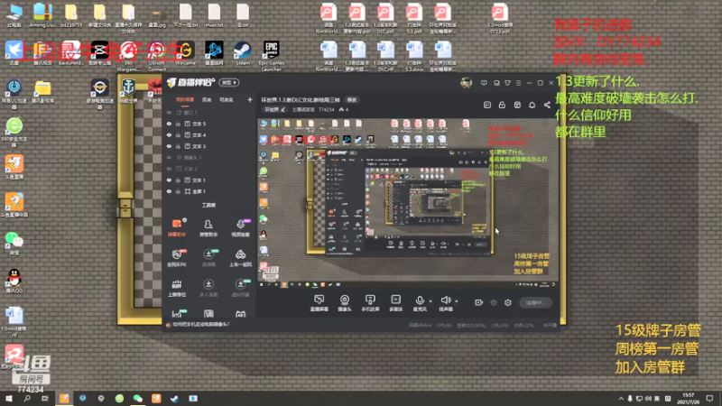Toggle visibility of 文本 3 source

click(169, 146)
